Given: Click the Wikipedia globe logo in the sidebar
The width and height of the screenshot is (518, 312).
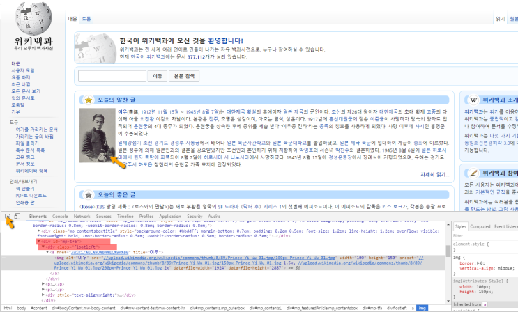Looking at the screenshot, I should [33, 19].
